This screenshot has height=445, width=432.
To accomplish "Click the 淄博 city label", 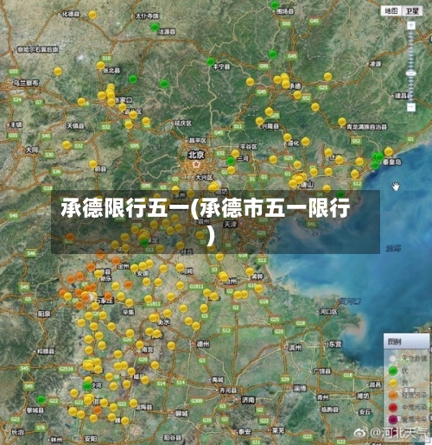I will (x=300, y=388).
